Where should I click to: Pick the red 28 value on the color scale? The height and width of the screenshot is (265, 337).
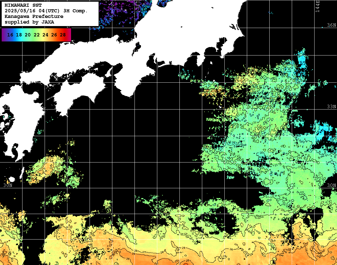coord(63,35)
